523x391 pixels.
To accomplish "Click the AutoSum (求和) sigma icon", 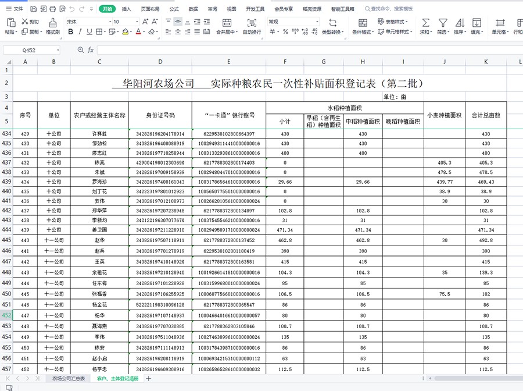I will [425, 23].
